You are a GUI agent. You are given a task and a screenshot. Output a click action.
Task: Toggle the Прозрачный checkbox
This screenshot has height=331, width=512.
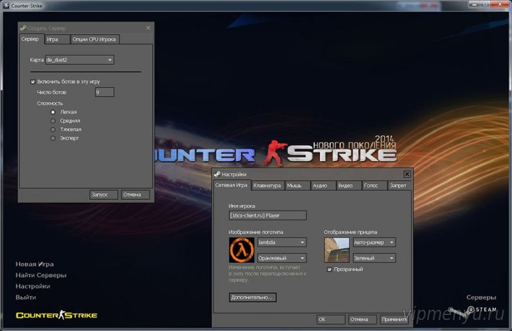click(x=329, y=270)
